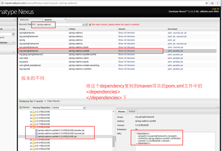
Task: Show All Versions for spring-webmvc-portlet-contrib
Action: coord(127,54)
